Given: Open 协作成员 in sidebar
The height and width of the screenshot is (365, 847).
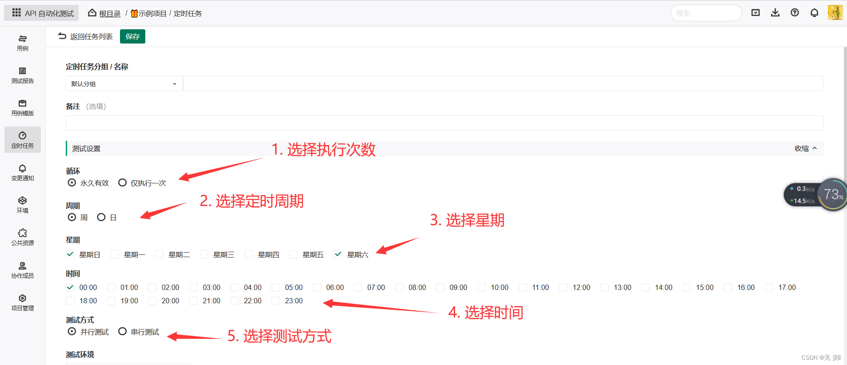Looking at the screenshot, I should click(23, 270).
